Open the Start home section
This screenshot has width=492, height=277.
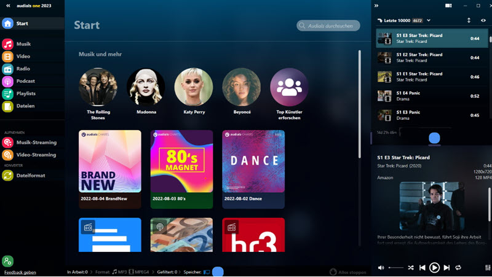coord(32,23)
